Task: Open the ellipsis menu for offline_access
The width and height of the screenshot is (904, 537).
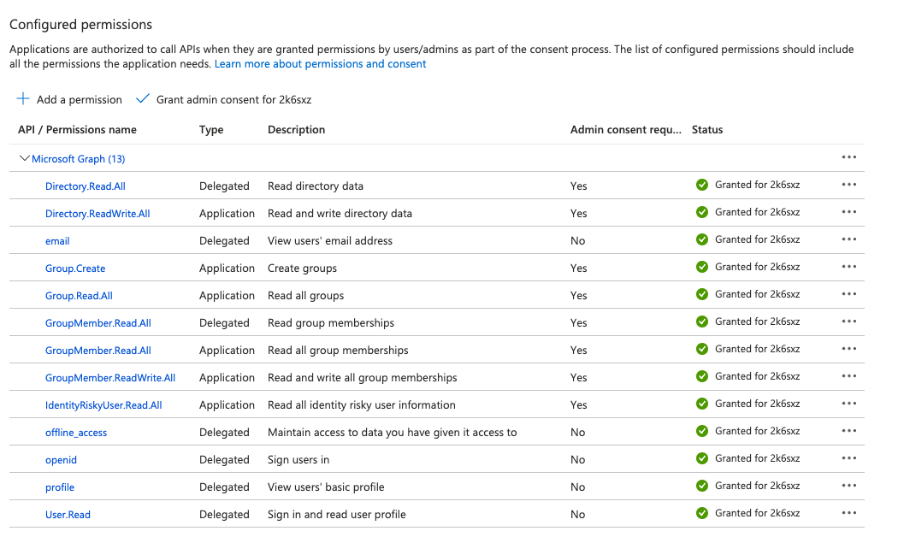Action: coord(849,431)
